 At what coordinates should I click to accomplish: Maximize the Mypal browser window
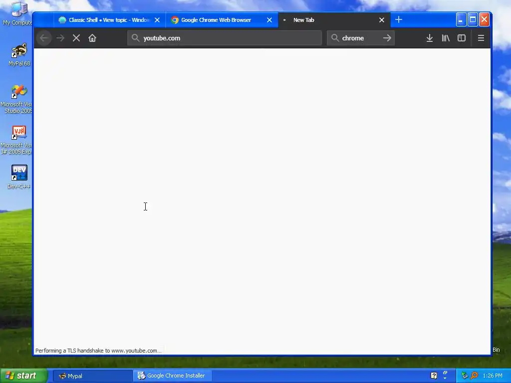click(473, 20)
